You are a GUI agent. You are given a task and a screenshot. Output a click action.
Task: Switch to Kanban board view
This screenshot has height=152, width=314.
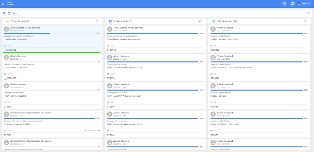click(x=4, y=13)
